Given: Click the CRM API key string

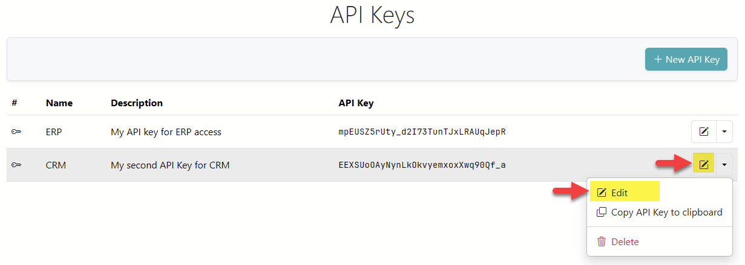Looking at the screenshot, I should 422,165.
